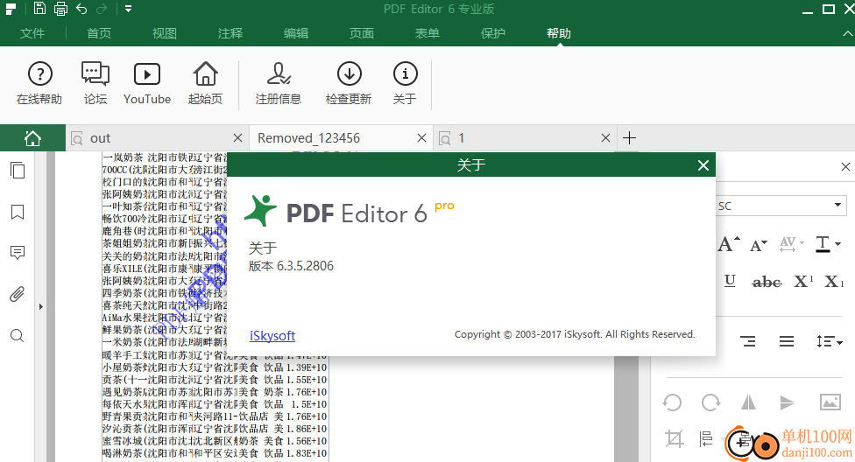
Task: Open the search side panel
Action: tap(18, 336)
